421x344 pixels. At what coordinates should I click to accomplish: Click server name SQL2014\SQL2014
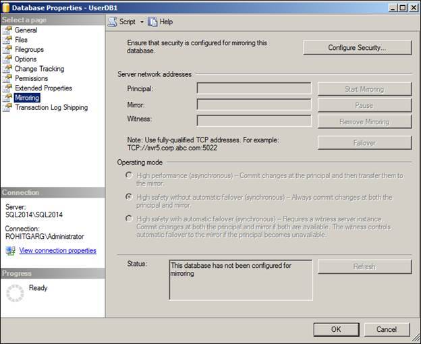click(34, 215)
